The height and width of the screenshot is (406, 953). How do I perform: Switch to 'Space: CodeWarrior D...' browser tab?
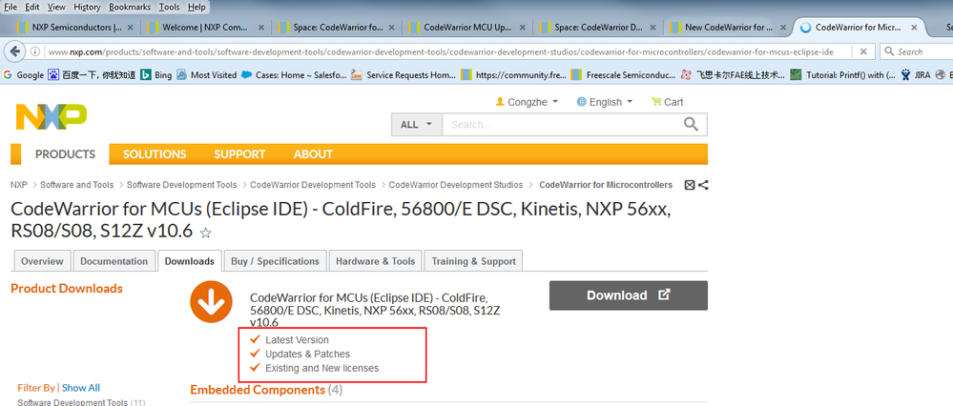pos(598,28)
